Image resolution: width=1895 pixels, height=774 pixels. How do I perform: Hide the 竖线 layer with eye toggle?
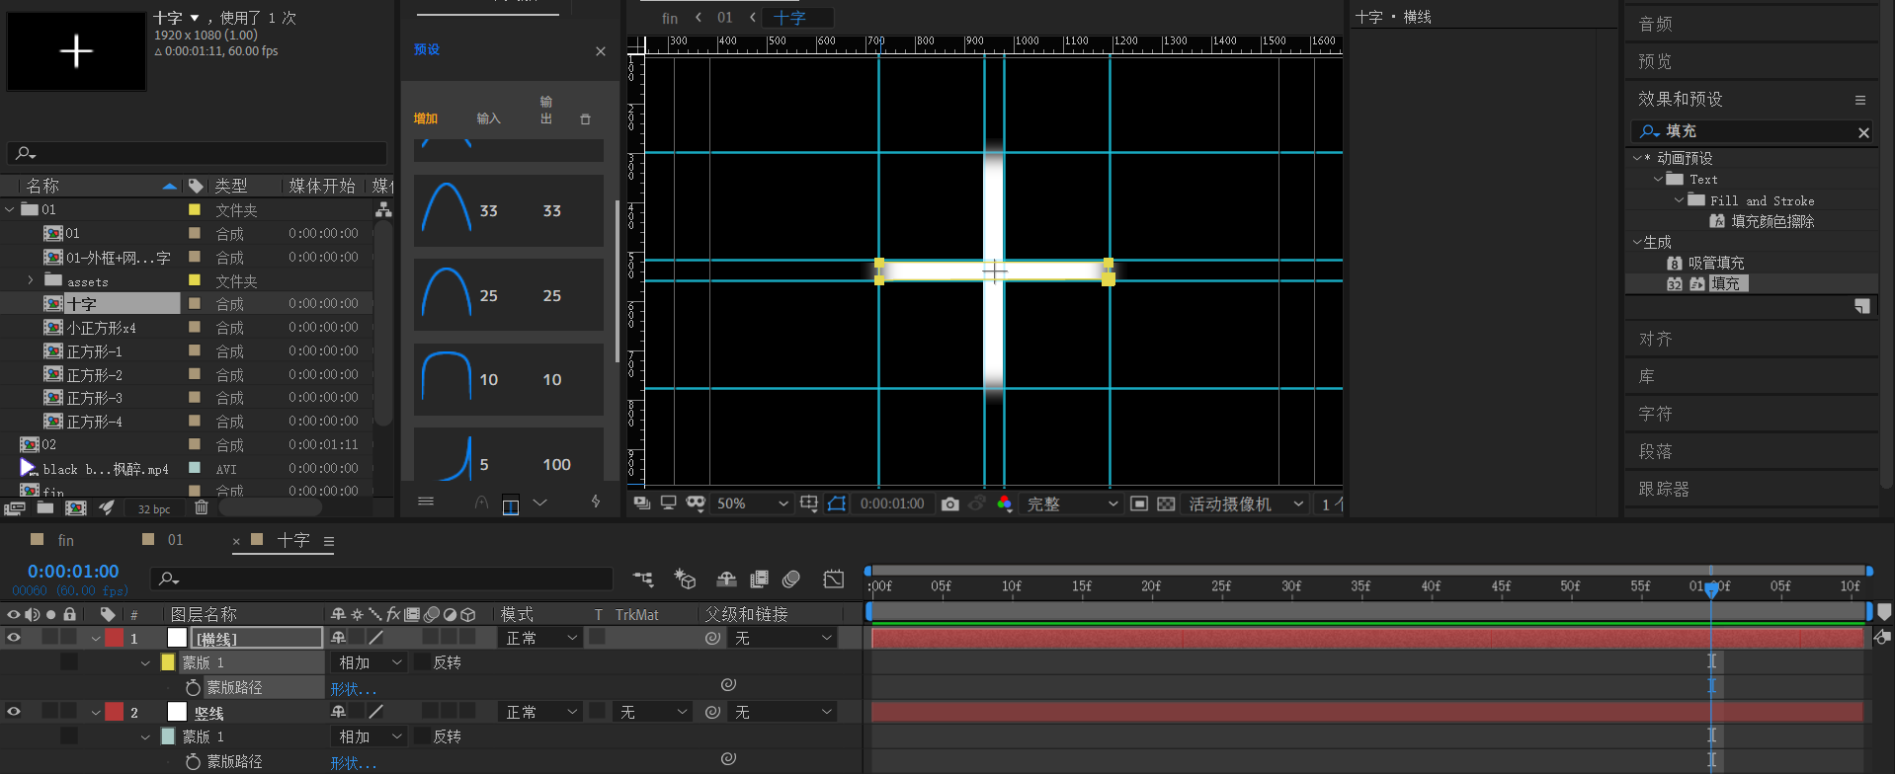(14, 712)
